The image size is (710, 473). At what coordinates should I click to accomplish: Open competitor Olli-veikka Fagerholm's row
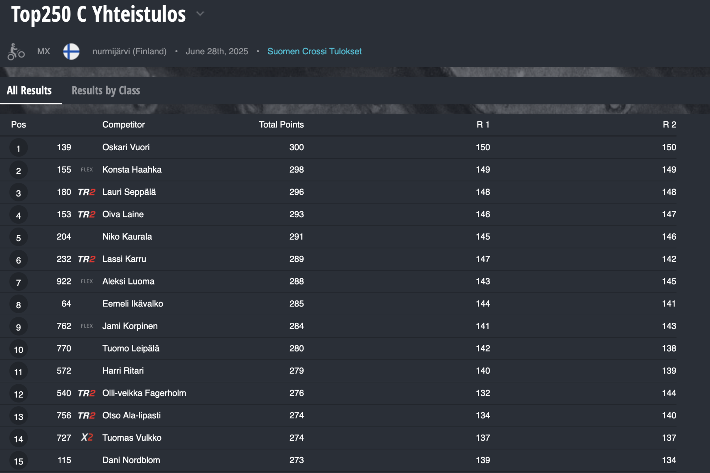point(338,393)
